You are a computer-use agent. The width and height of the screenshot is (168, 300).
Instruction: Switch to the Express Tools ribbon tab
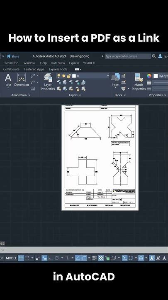click(x=58, y=69)
